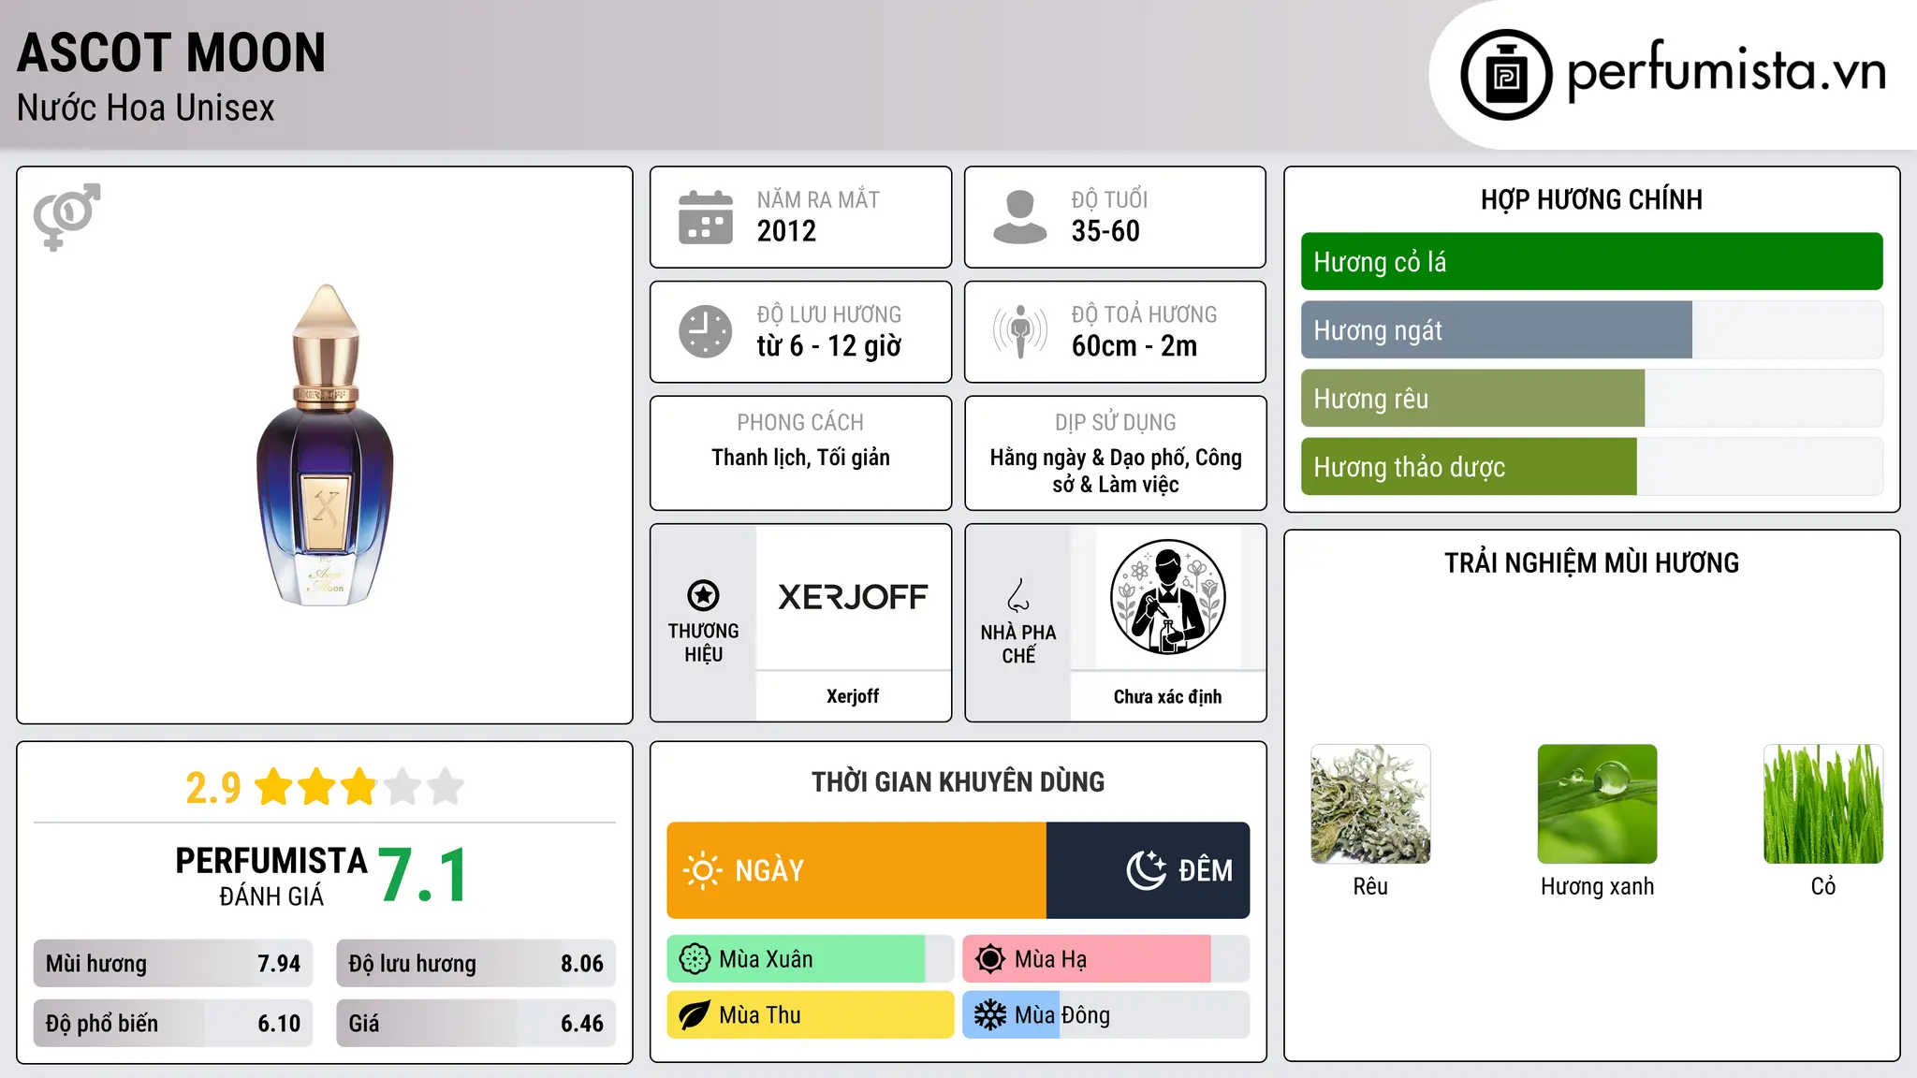Click the clock icon beside Độ lưu hương

[x=706, y=331]
